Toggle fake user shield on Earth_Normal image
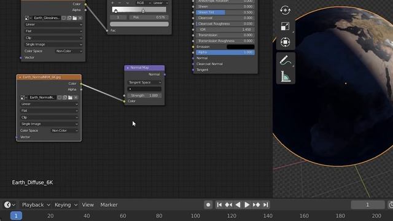The width and height of the screenshot is (393, 221). (x=60, y=97)
